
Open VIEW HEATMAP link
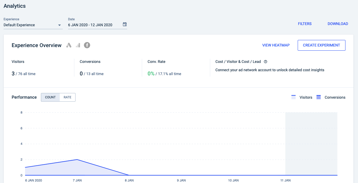(276, 45)
